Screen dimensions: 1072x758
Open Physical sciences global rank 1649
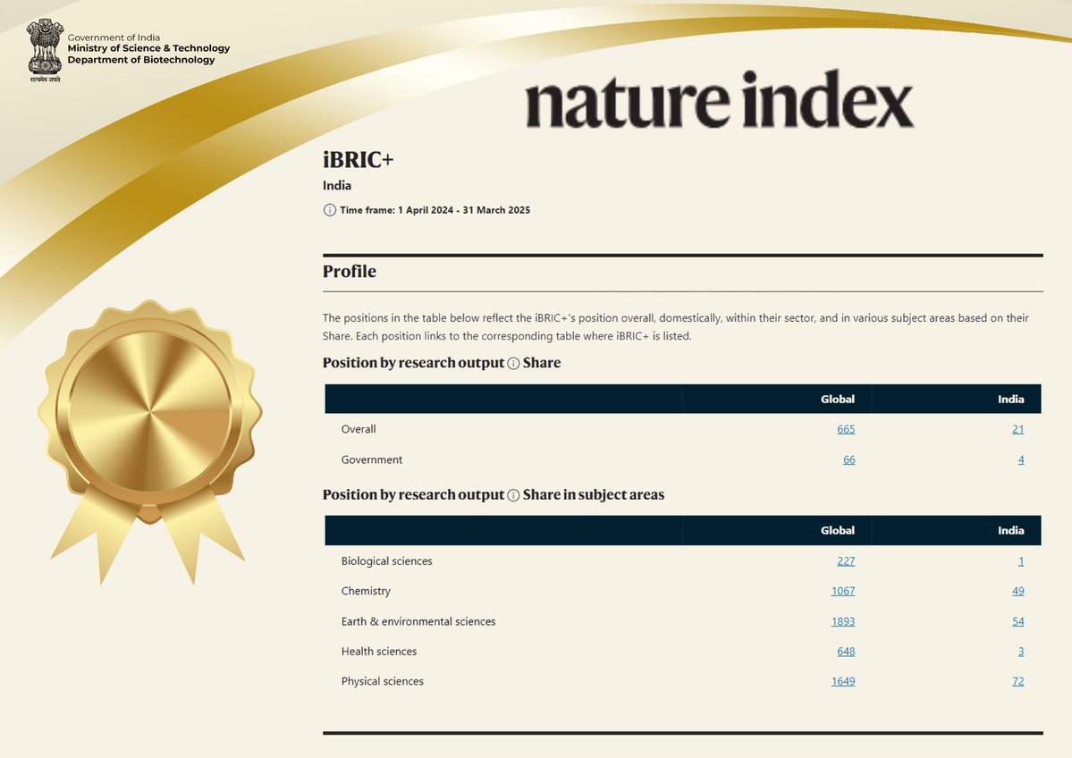point(843,681)
